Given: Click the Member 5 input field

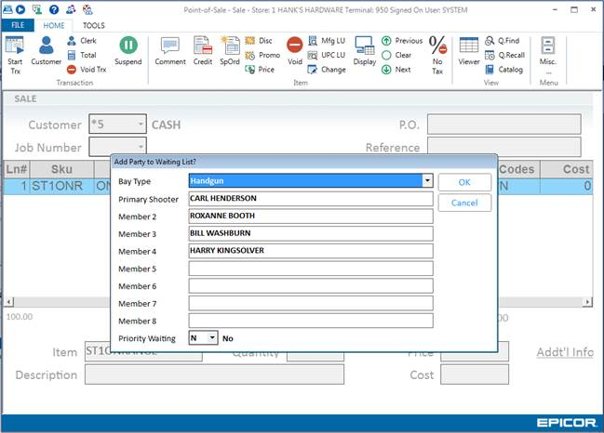Looking at the screenshot, I should [310, 269].
